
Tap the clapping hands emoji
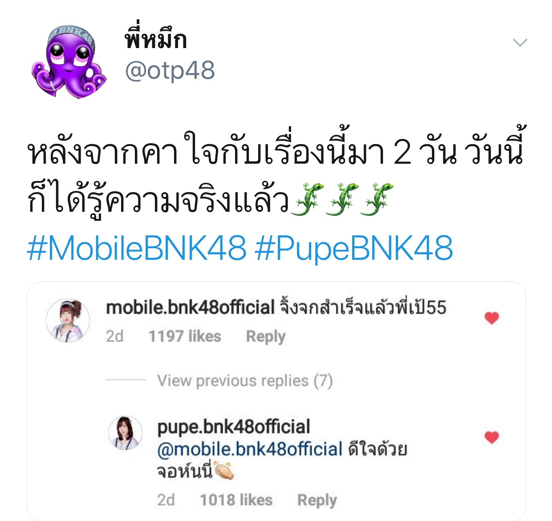coord(224,471)
